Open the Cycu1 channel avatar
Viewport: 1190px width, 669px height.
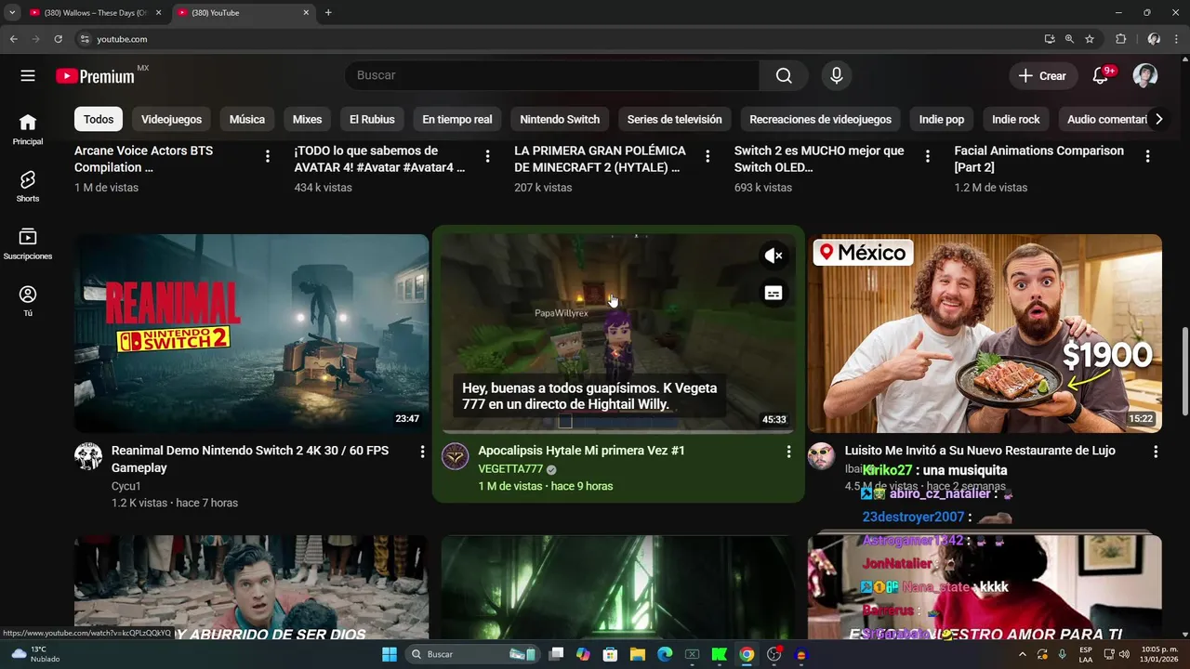[88, 456]
